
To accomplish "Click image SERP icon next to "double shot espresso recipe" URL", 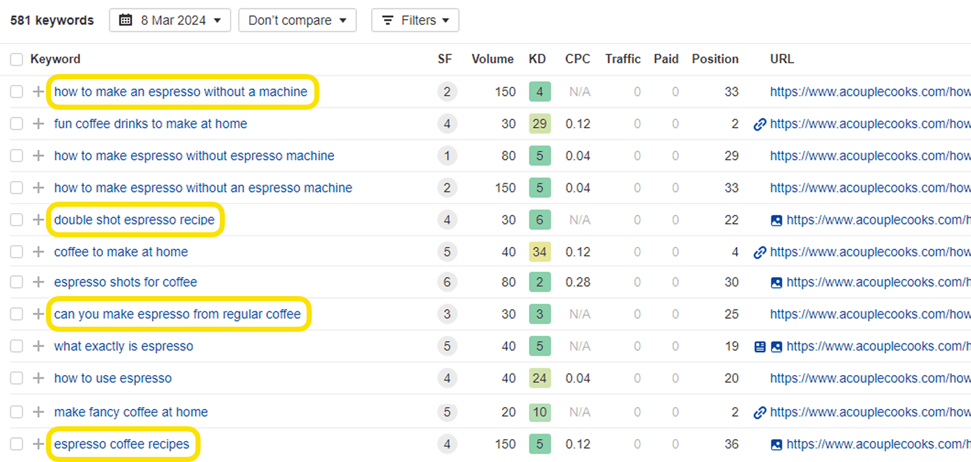I will click(x=776, y=220).
